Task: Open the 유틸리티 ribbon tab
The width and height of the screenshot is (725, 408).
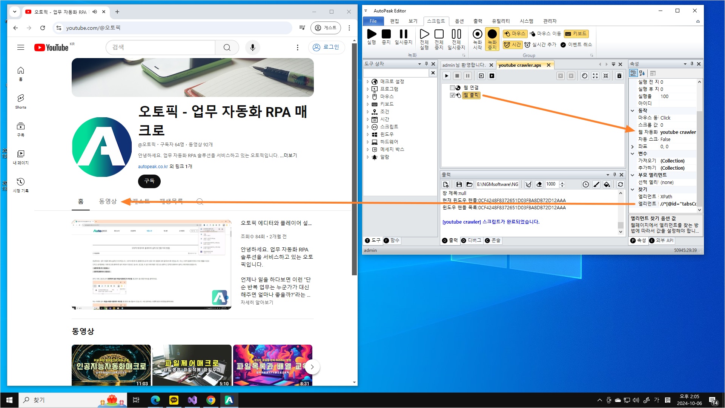Action: coord(501,21)
